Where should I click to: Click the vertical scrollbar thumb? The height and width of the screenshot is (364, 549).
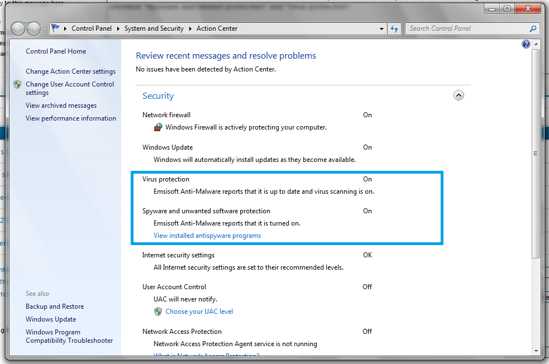[x=536, y=154]
